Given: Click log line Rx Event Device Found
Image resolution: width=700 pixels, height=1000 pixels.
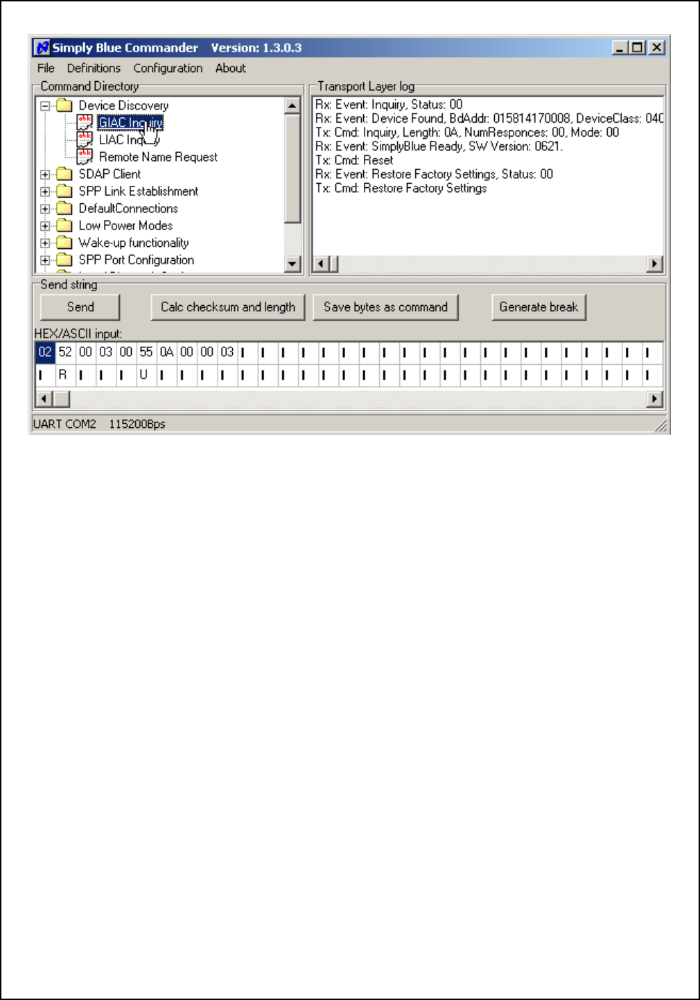Looking at the screenshot, I should tap(489, 119).
